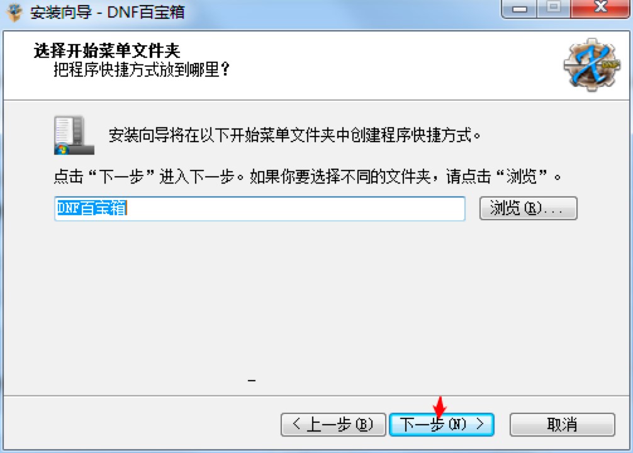Click the start menu folder computer icon
Image resolution: width=633 pixels, height=453 pixels.
(x=74, y=135)
